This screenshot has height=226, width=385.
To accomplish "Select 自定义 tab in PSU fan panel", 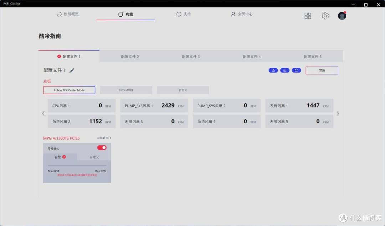I will tap(94, 157).
